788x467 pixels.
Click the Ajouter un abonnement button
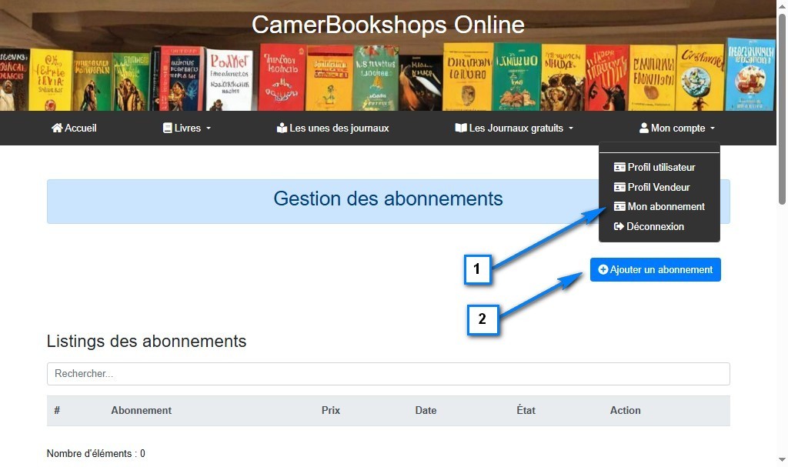click(x=656, y=269)
